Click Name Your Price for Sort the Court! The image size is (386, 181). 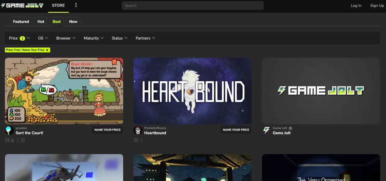point(108,130)
